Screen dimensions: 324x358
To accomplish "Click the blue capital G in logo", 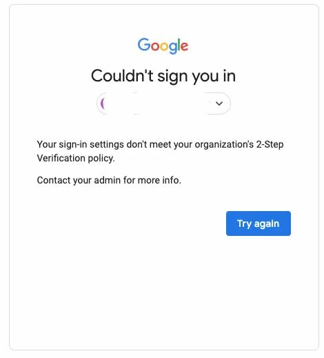I will tap(144, 44).
